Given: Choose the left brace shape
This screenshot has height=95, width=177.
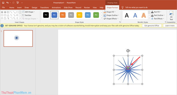Looking at the screenshot, I should tap(17, 18).
